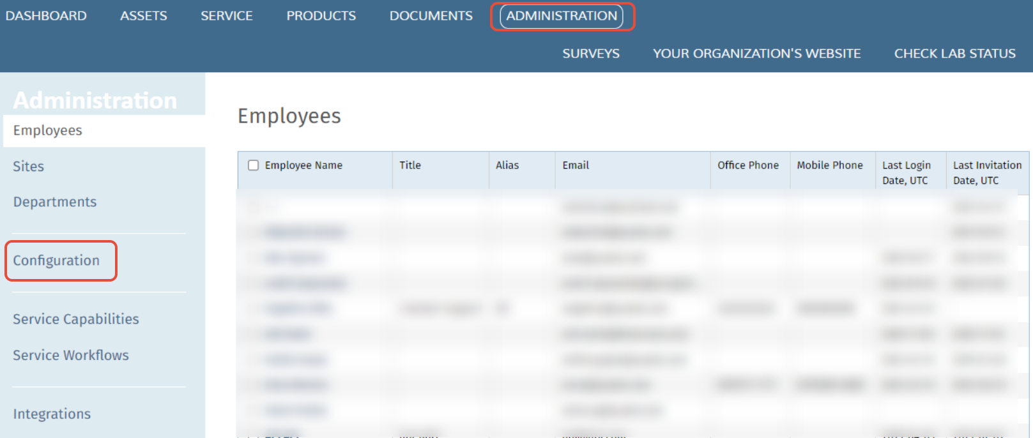1033x438 pixels.
Task: Open the Surveys menu item
Action: click(x=591, y=54)
